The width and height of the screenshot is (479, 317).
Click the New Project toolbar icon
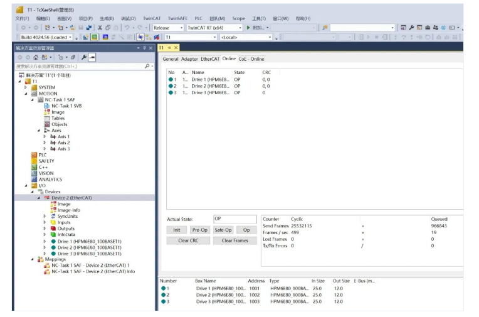click(48, 28)
